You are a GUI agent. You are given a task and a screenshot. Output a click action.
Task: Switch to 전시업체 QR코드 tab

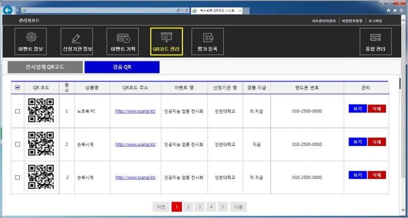click(x=45, y=67)
